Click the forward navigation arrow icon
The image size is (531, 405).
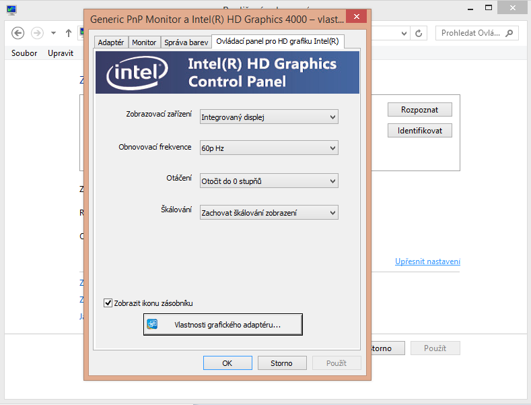[37, 33]
